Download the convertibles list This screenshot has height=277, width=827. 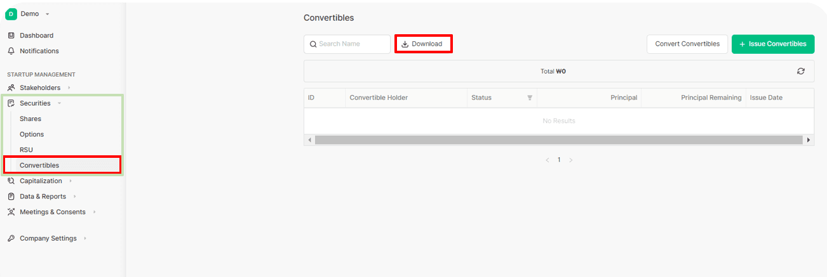click(423, 44)
